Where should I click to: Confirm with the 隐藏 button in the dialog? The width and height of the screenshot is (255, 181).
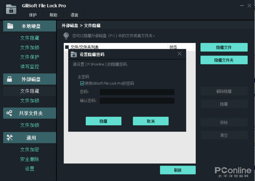coord(103,121)
